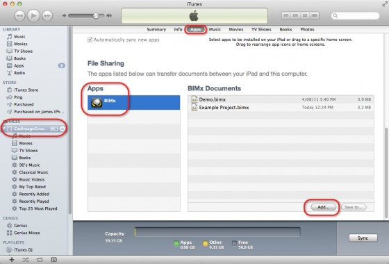Show or hide artwork viewer button
The image size is (389, 264).
pos(53,260)
